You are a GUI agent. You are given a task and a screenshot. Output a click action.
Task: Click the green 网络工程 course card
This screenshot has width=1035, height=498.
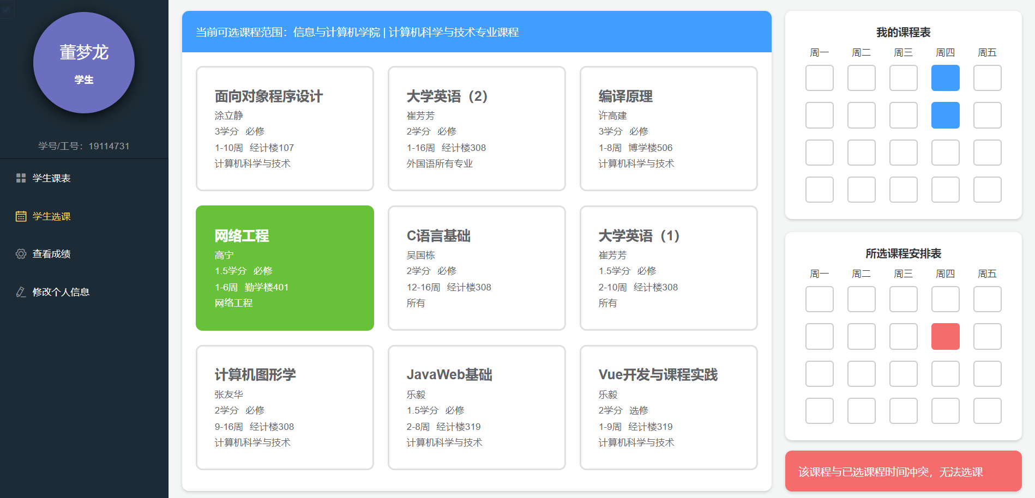click(x=285, y=268)
